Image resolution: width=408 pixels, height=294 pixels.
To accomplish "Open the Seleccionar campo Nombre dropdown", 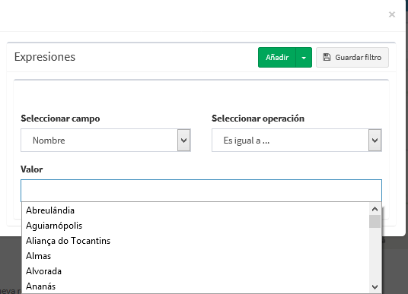I will [x=106, y=141].
